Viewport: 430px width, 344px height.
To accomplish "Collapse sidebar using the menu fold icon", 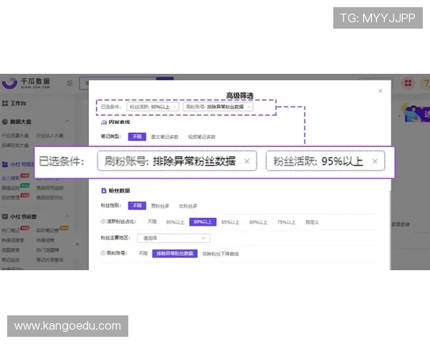I will [x=70, y=83].
